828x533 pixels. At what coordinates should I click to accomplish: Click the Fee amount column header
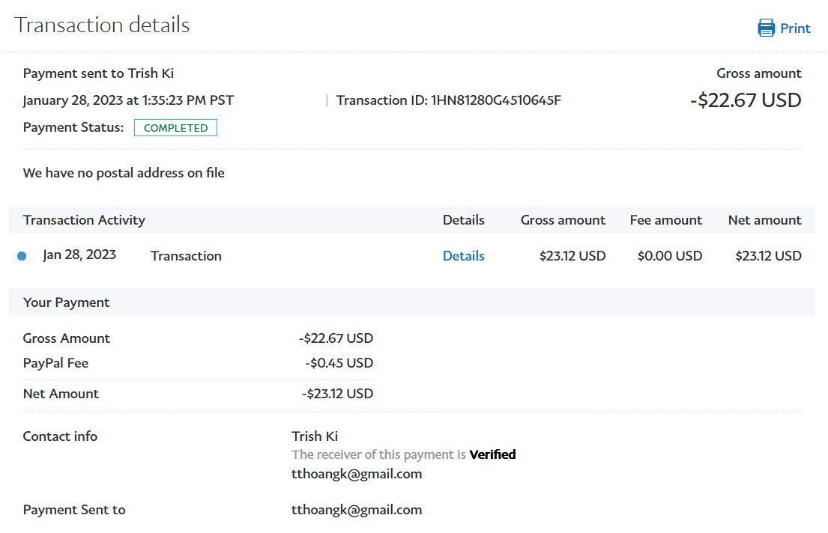665,220
